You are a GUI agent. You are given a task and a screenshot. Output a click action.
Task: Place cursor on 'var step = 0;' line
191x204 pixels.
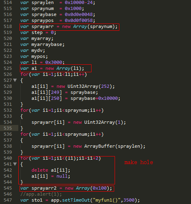coord(38,32)
